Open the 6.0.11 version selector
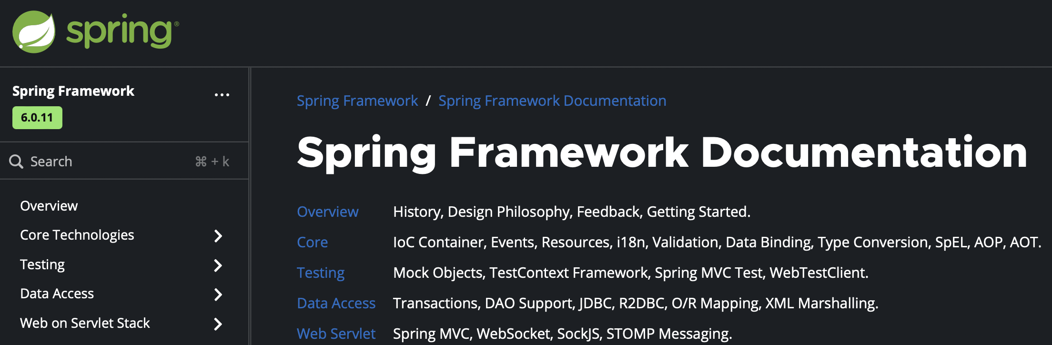The image size is (1052, 345). [37, 118]
